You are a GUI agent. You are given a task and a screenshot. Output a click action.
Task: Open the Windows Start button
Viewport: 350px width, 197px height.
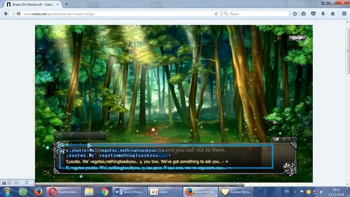tap(7, 192)
